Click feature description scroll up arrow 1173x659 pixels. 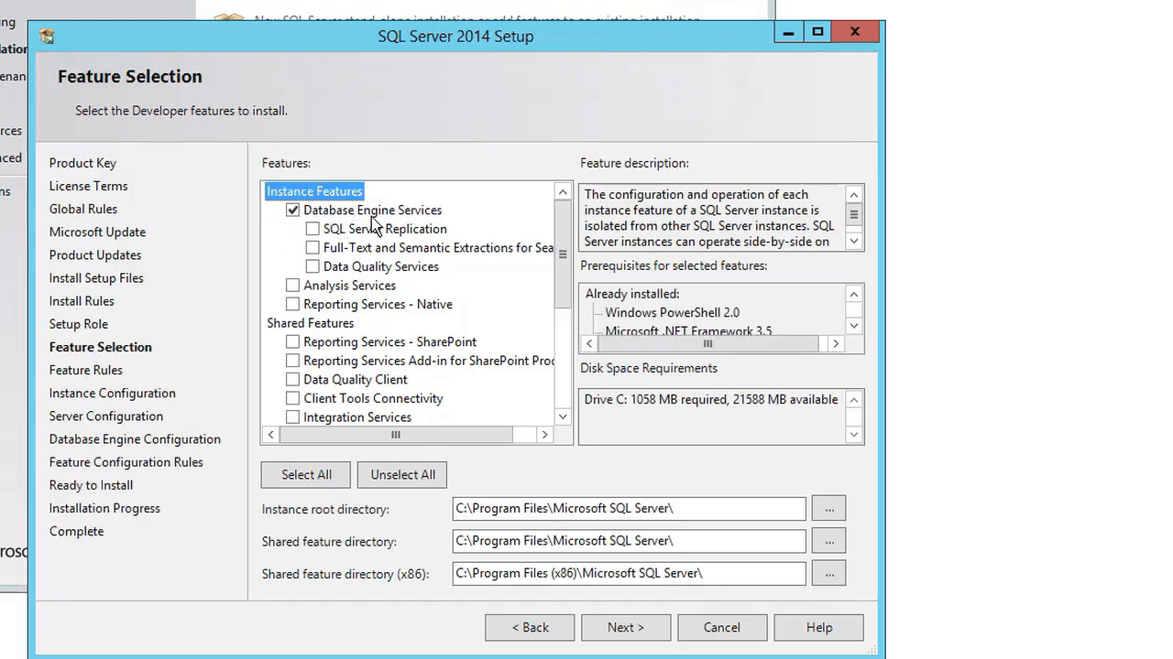(853, 194)
